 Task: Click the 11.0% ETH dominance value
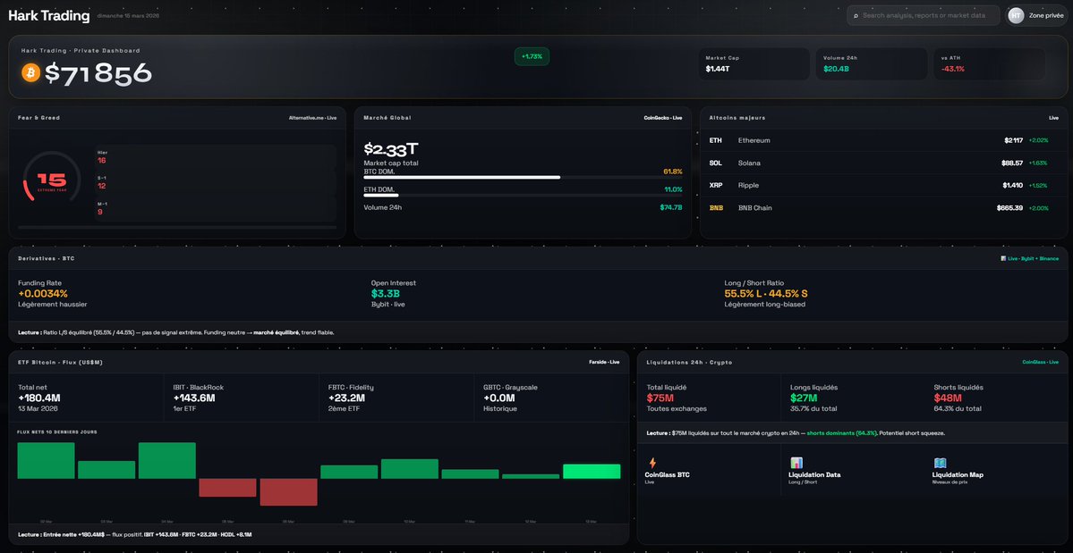pos(673,189)
